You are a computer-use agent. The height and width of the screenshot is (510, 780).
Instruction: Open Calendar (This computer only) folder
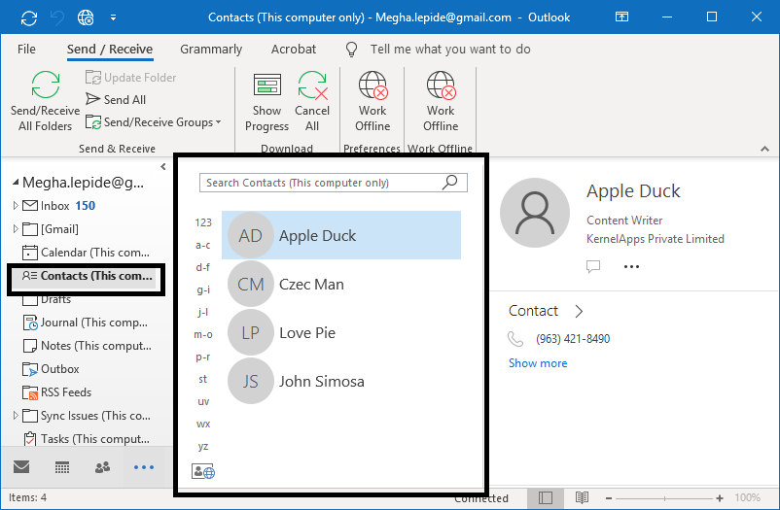pyautogui.click(x=86, y=253)
